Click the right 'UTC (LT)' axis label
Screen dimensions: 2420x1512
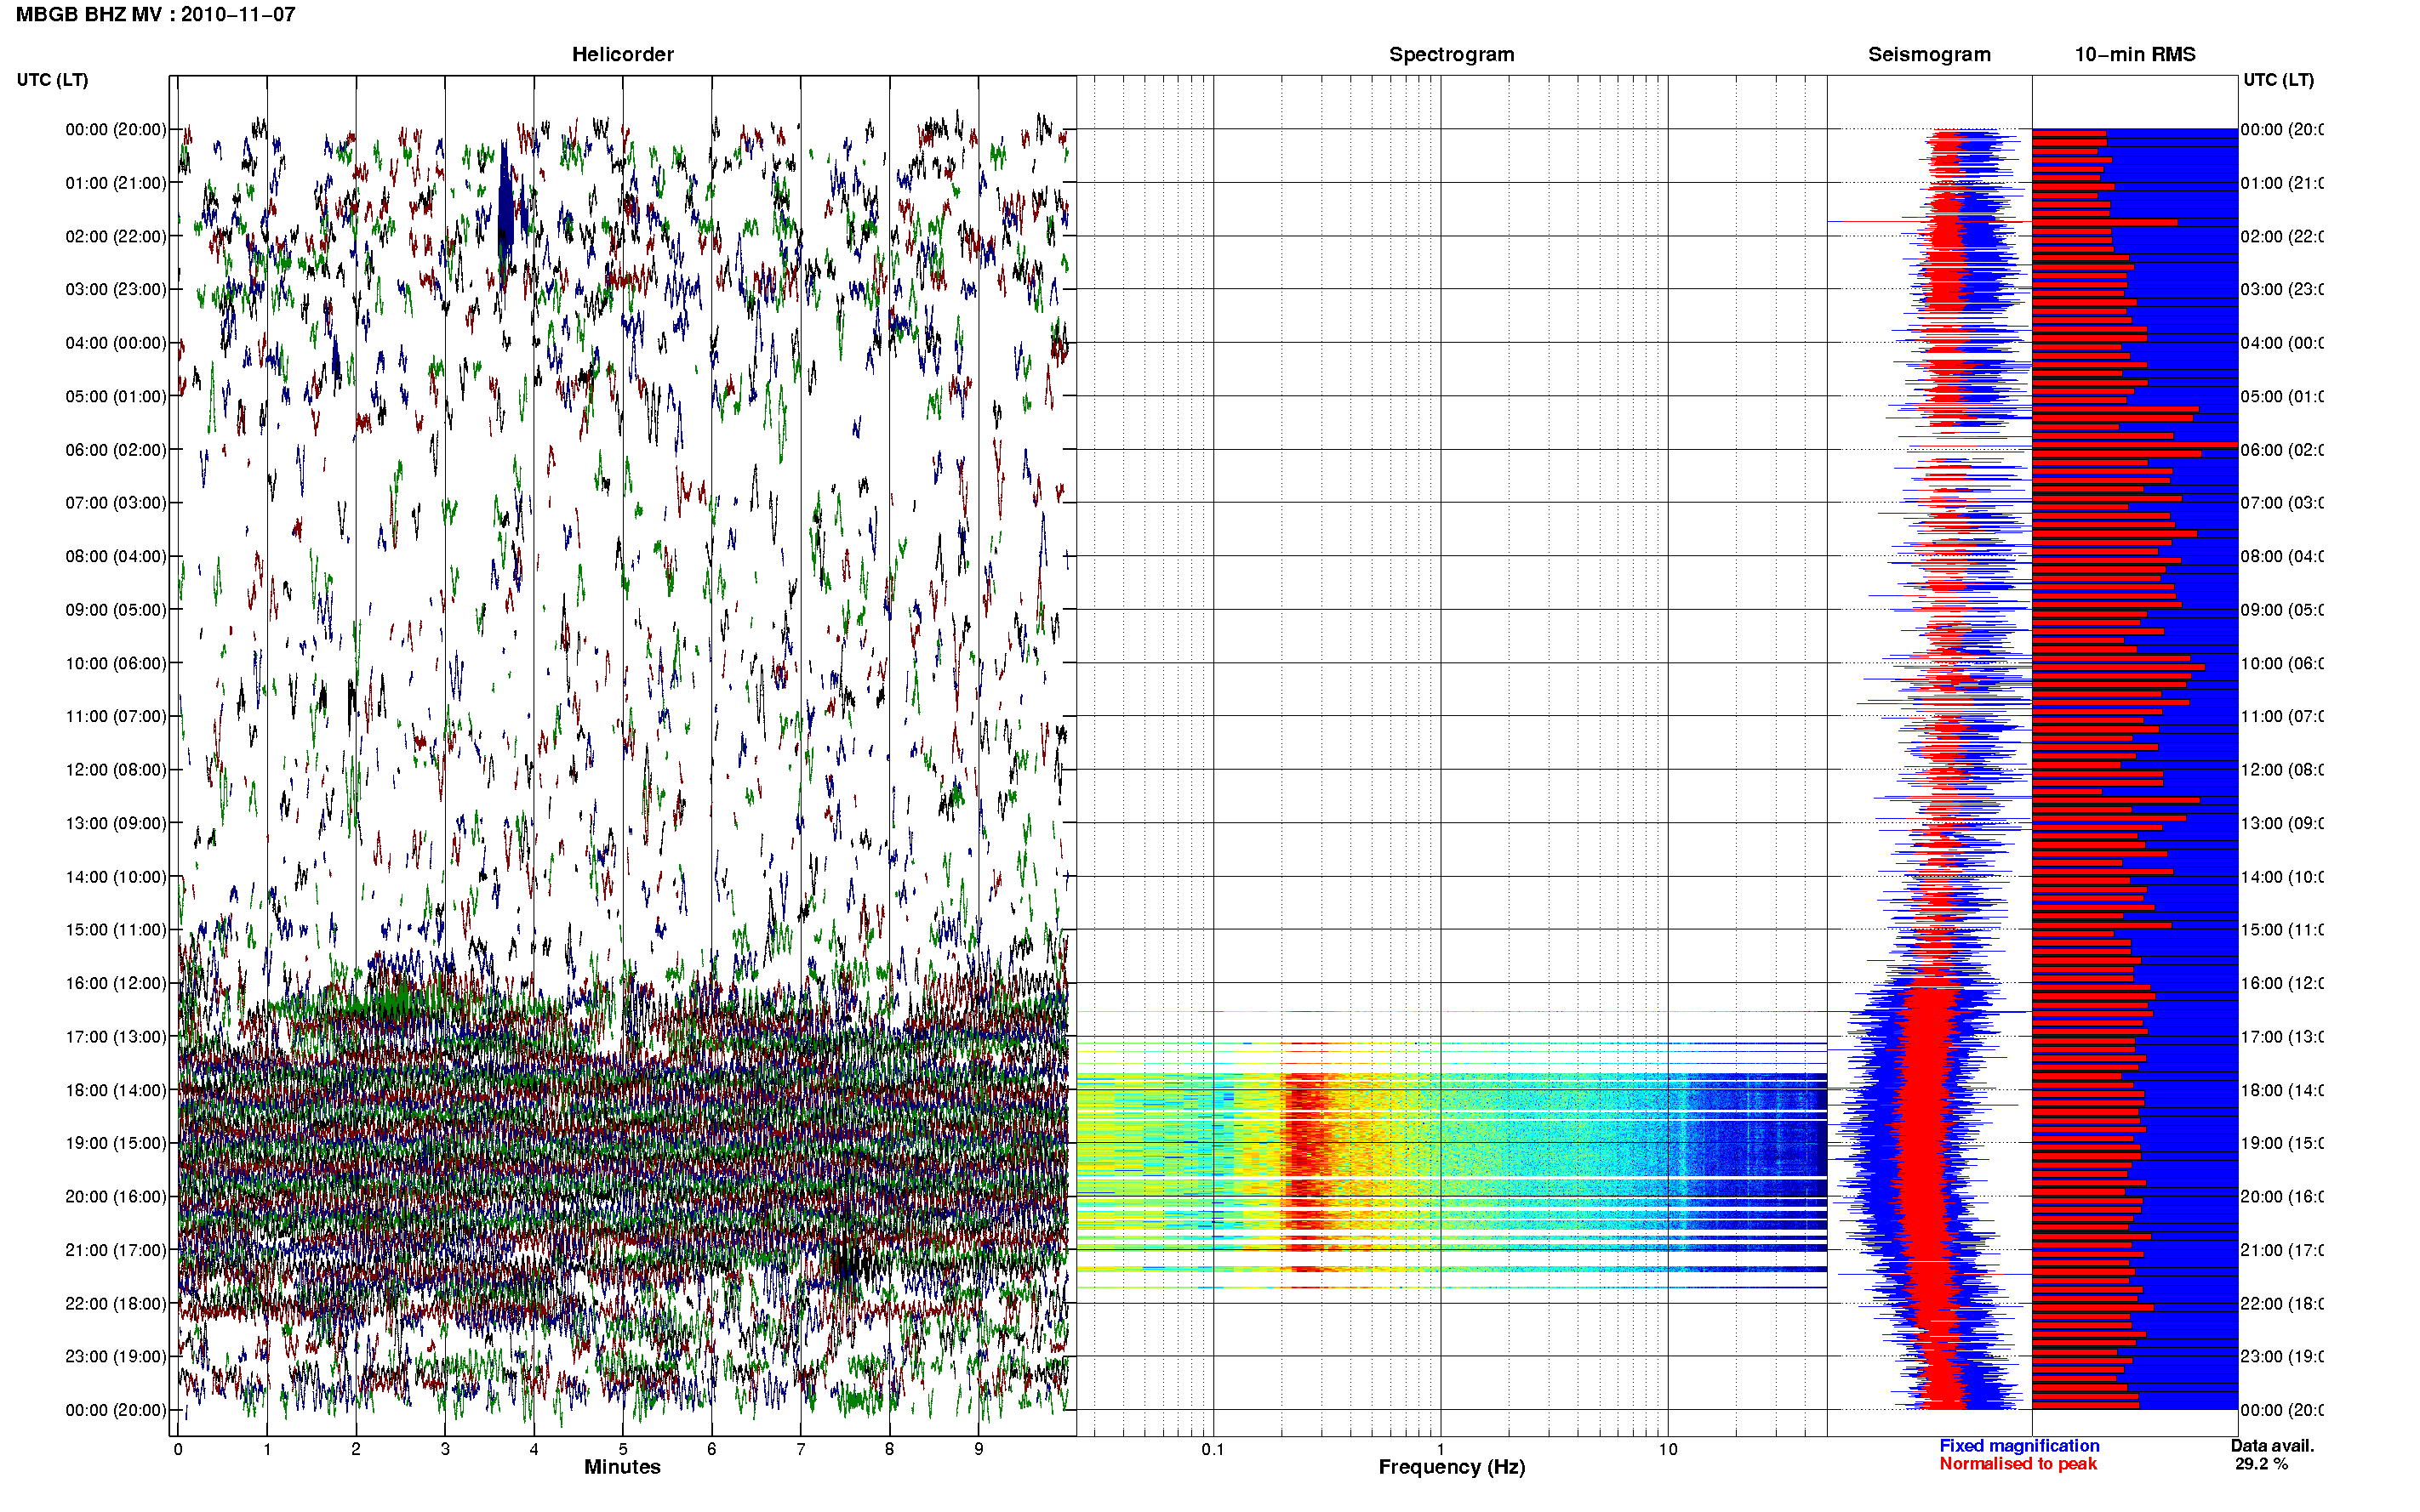tap(2278, 80)
